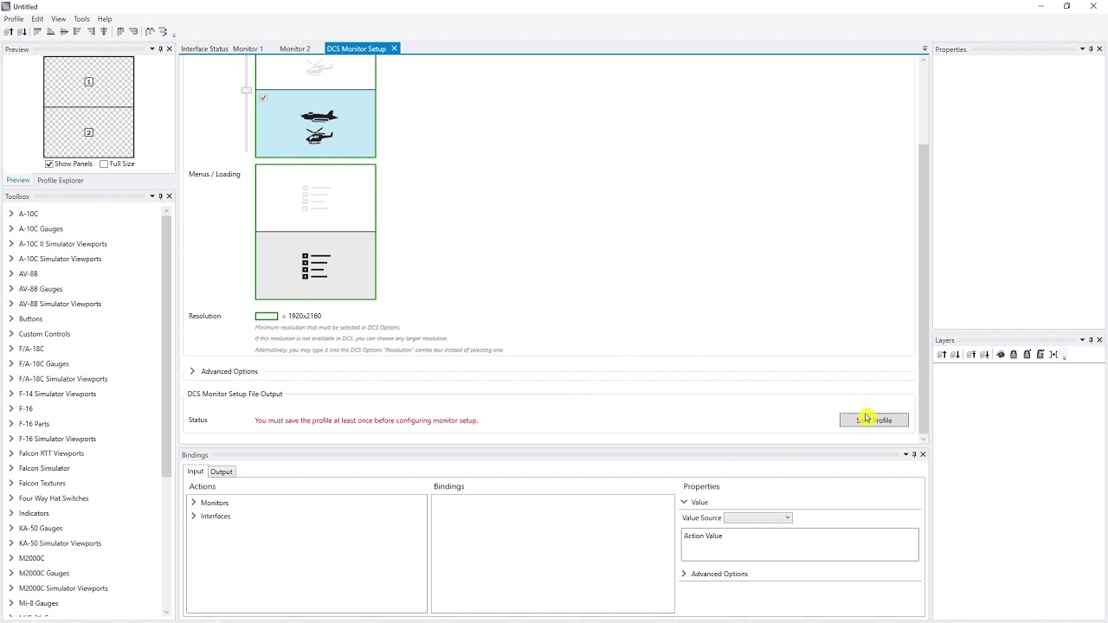Click the move forward icon in main toolbar
This screenshot has height=623, width=1108.
click(9, 31)
